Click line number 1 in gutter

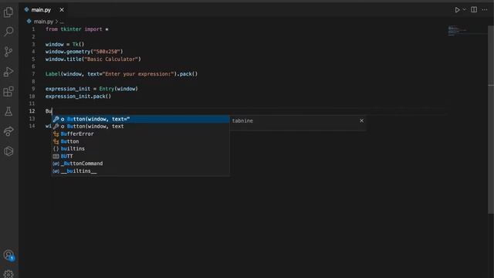33,29
